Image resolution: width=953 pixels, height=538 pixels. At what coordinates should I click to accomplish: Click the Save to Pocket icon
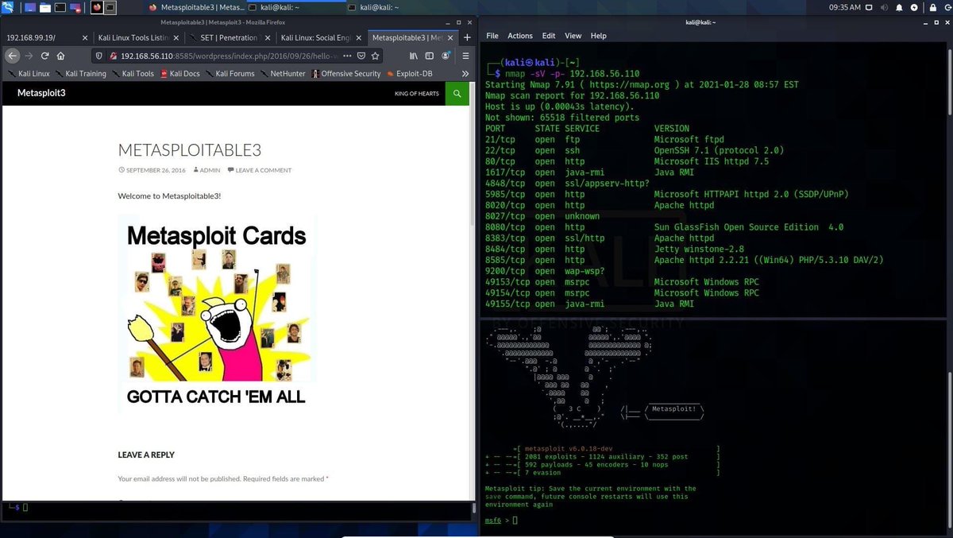click(x=361, y=56)
